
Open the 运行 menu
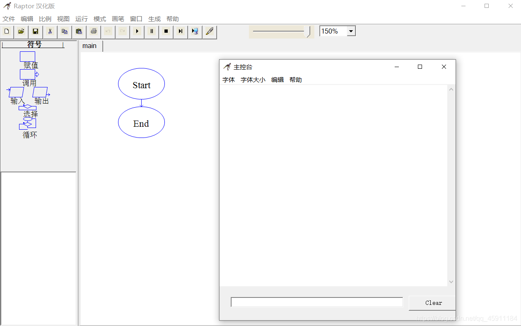pyautogui.click(x=82, y=19)
